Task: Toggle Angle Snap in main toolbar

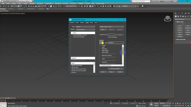Action: click(x=56, y=6)
